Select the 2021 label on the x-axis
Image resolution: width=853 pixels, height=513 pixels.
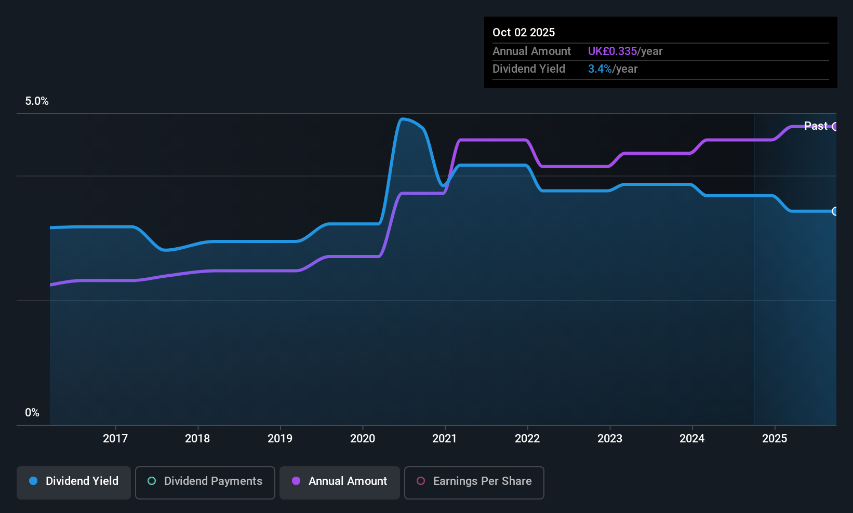tap(445, 438)
